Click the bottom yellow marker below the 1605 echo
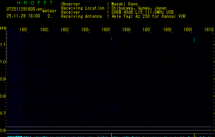 coord(112,135)
